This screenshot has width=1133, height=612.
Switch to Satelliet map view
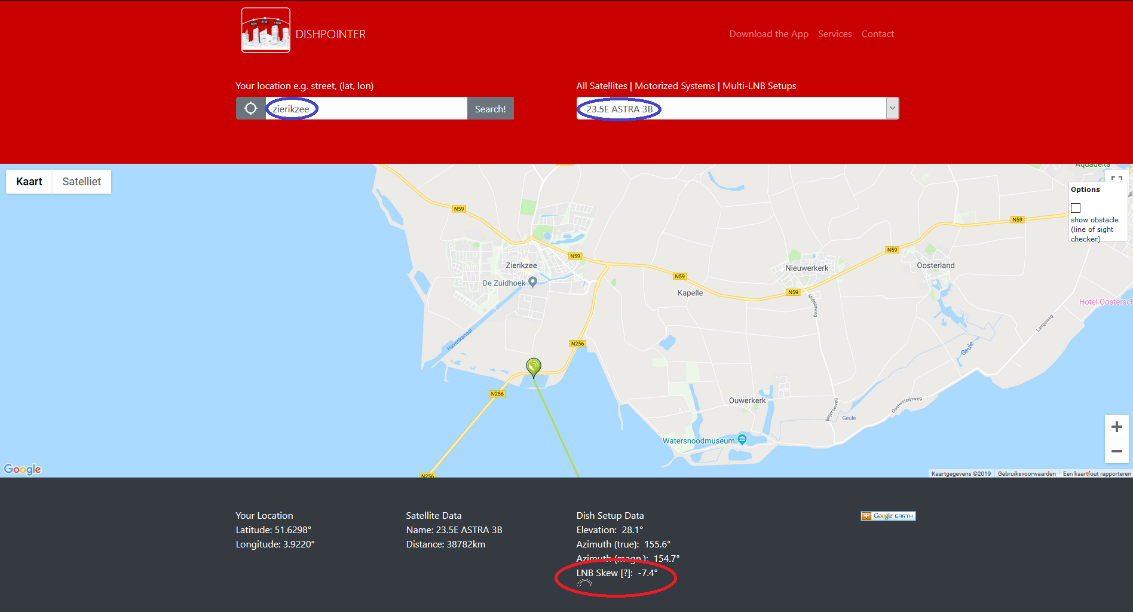[82, 182]
